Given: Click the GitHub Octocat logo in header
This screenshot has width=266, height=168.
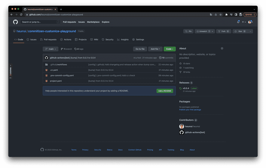Looking at the screenshot, I should [x=15, y=22].
